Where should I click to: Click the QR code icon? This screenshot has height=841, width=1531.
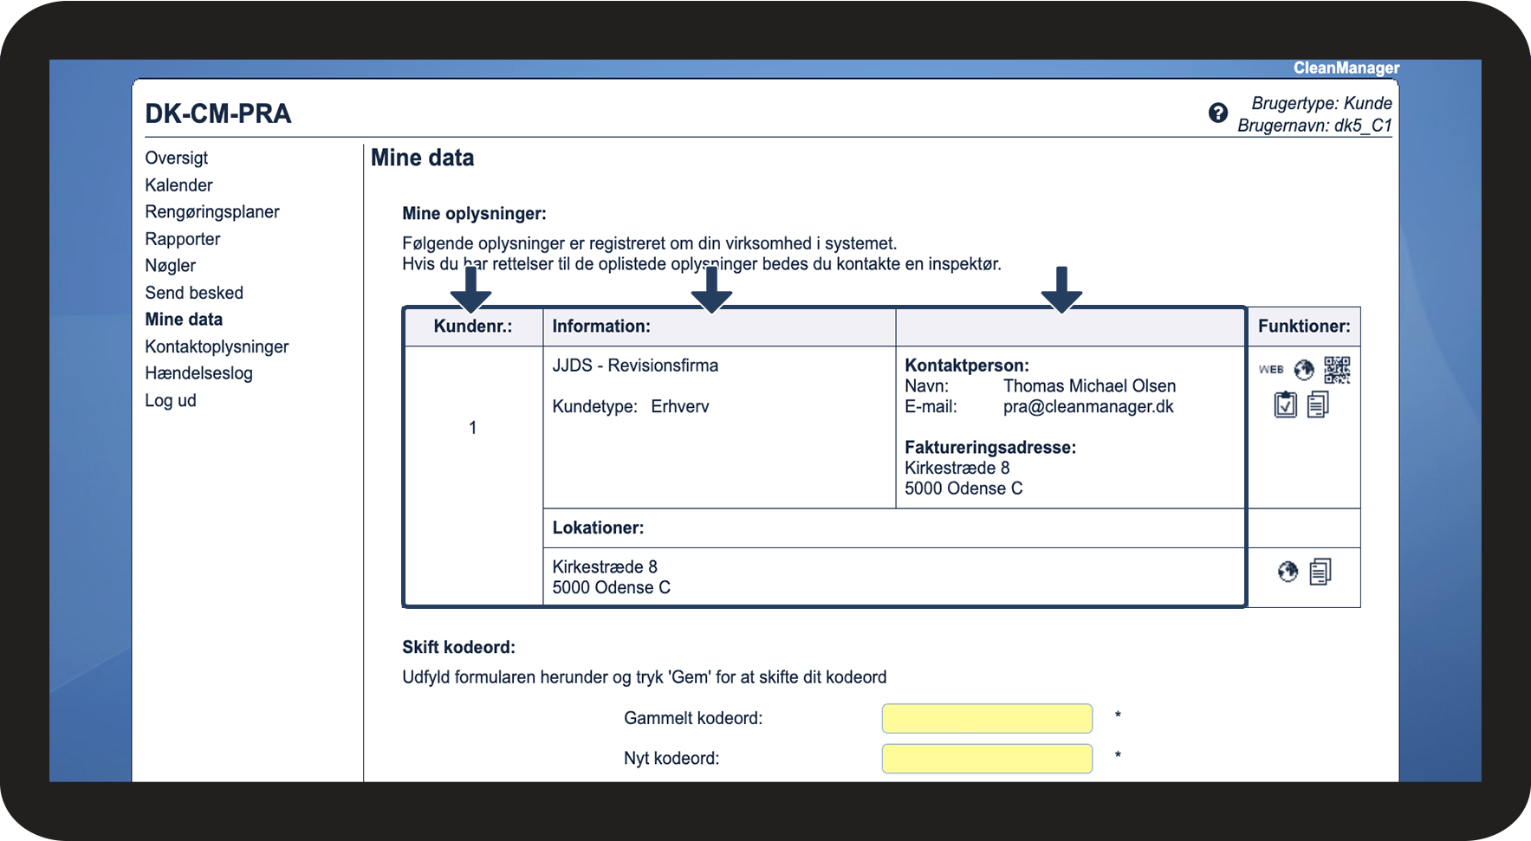pyautogui.click(x=1337, y=370)
